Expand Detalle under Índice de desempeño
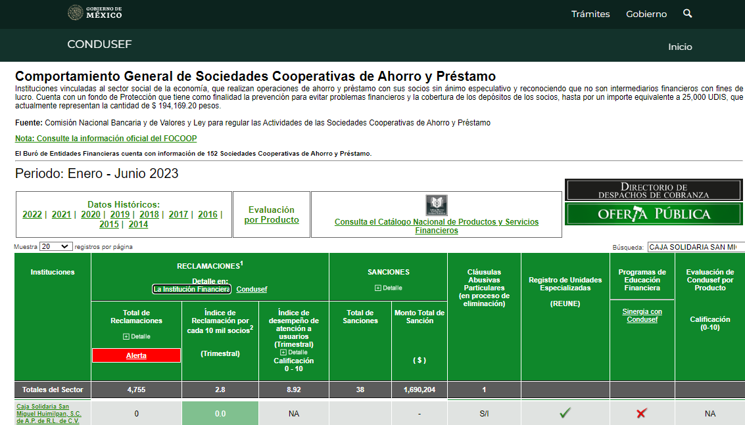This screenshot has width=745, height=425. 293,352
